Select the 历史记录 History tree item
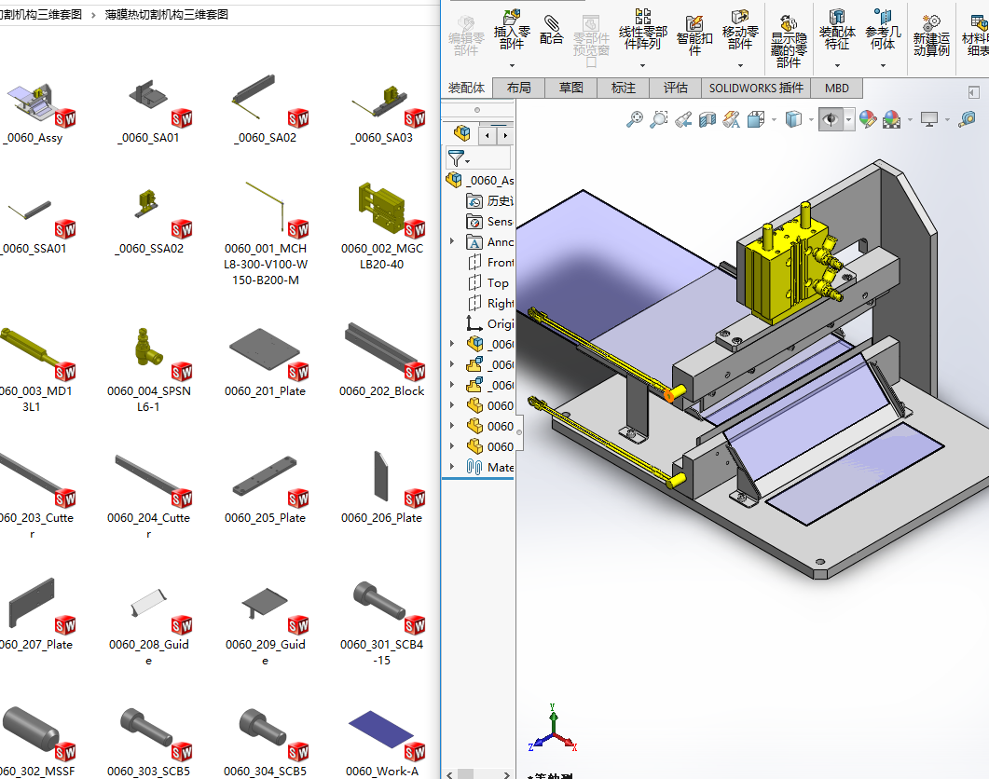This screenshot has width=989, height=779. tap(490, 200)
